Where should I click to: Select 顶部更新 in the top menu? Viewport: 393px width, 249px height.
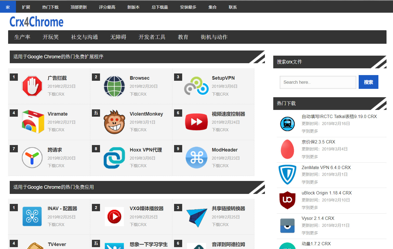tap(79, 7)
